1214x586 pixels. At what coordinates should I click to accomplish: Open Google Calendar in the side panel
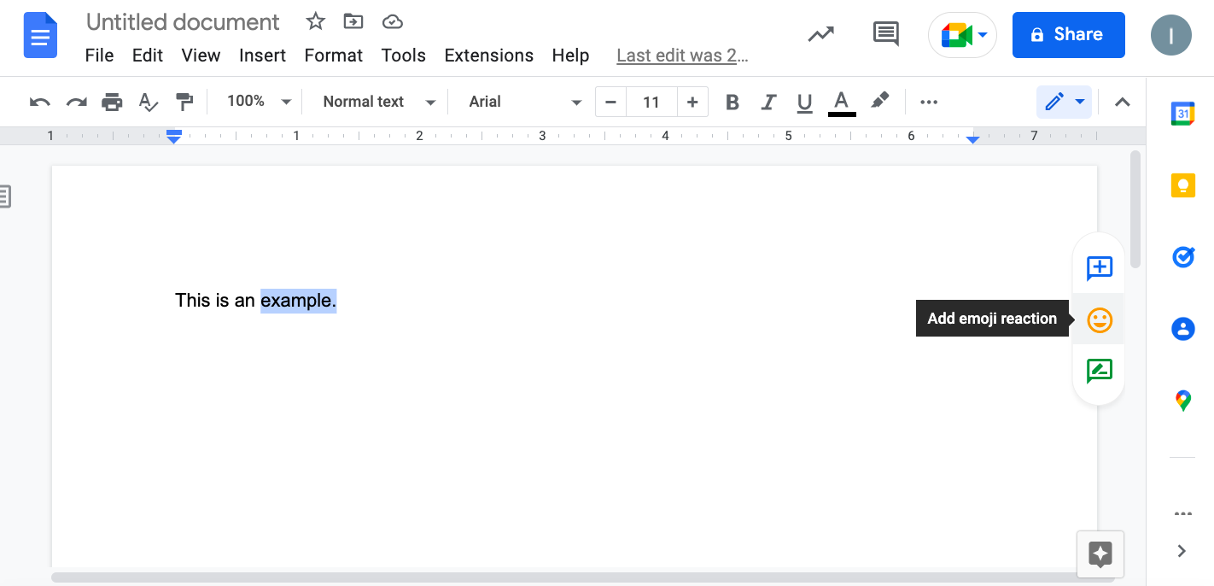[x=1183, y=113]
